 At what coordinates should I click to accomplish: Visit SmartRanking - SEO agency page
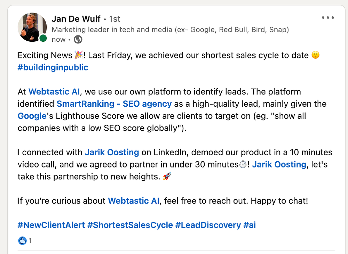click(114, 104)
